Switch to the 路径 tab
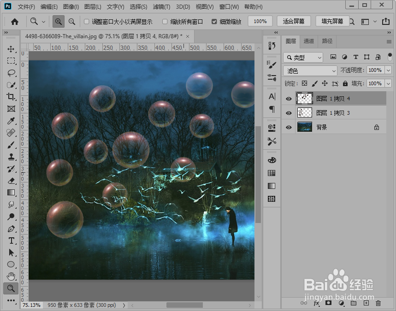The image size is (396, 311). [327, 41]
